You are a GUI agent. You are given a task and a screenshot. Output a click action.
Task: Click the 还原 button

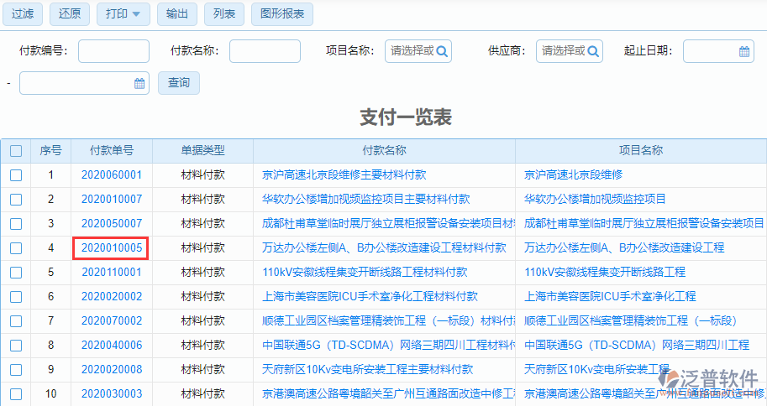tap(70, 13)
